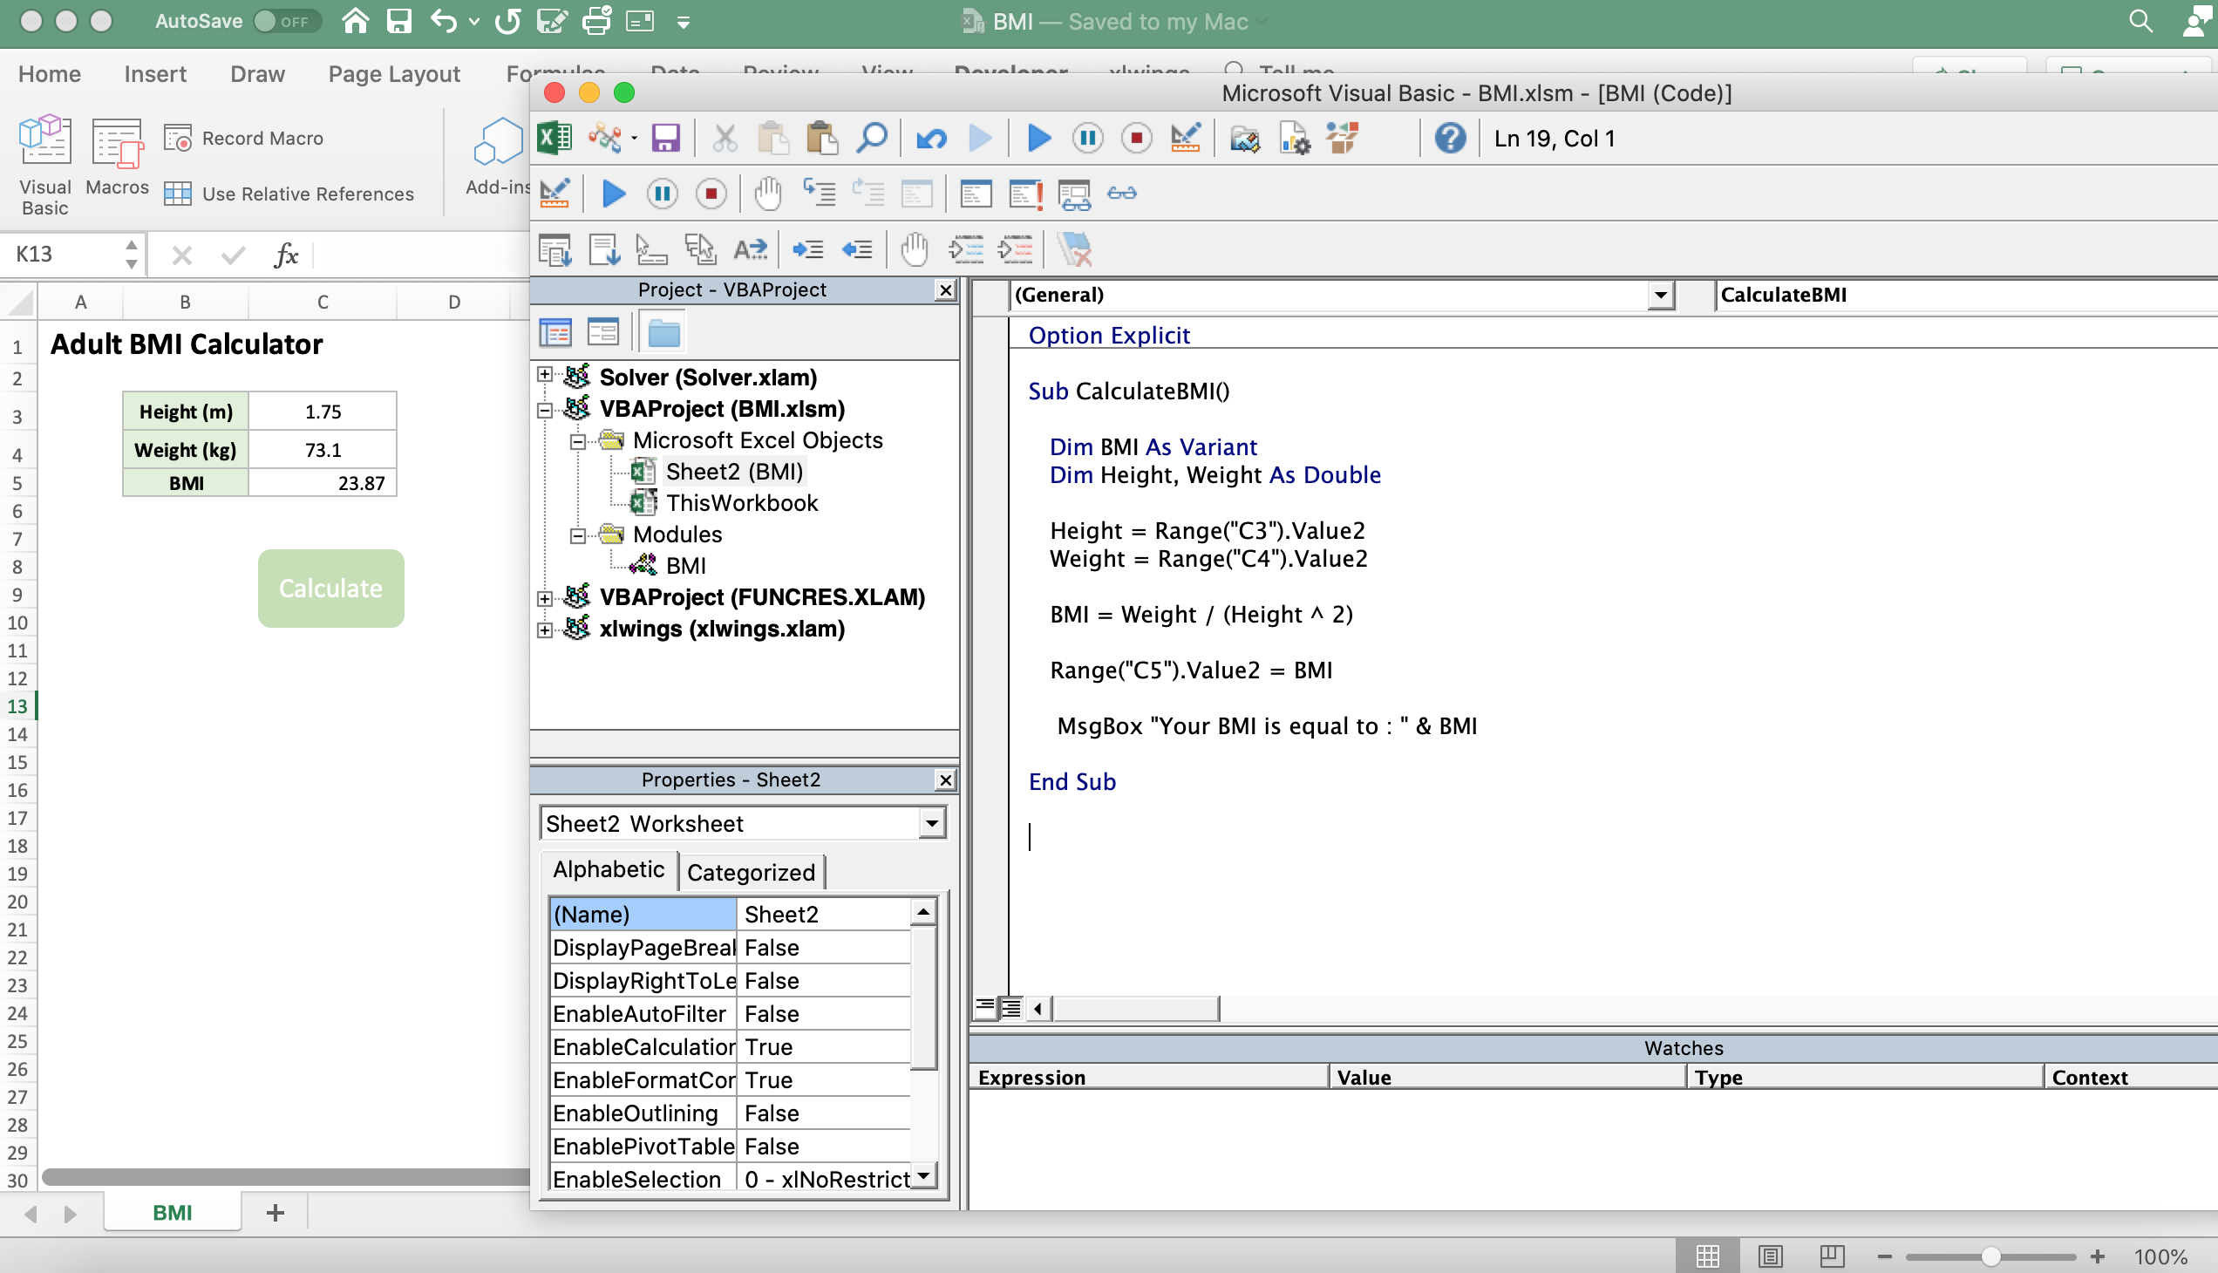The width and height of the screenshot is (2218, 1273).
Task: Click Record Macro button
Action: click(x=244, y=138)
